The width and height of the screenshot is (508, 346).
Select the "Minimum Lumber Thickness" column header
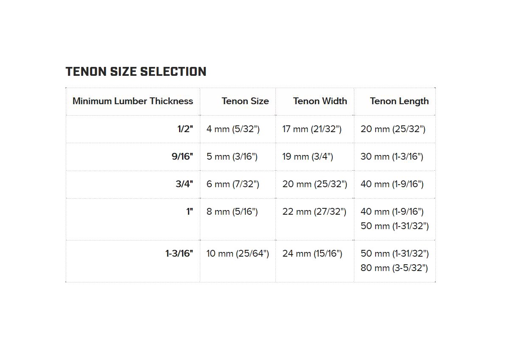click(x=132, y=101)
